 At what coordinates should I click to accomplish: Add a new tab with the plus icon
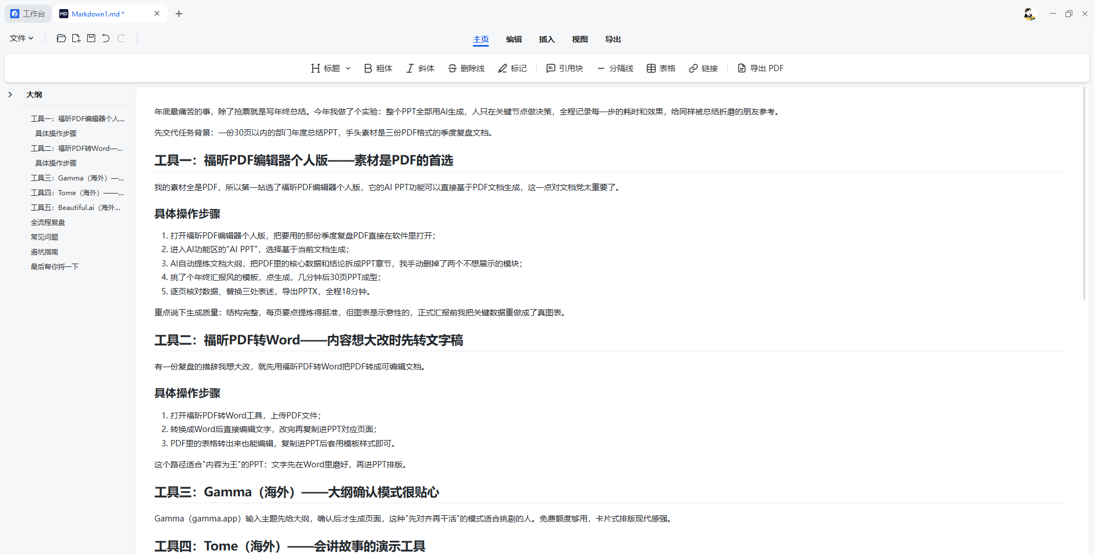[179, 14]
